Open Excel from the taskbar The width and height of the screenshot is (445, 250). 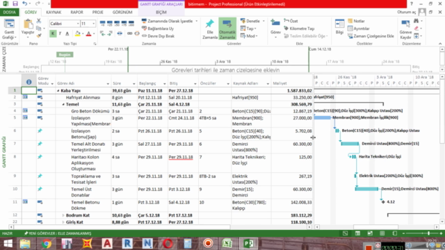tap(227, 244)
